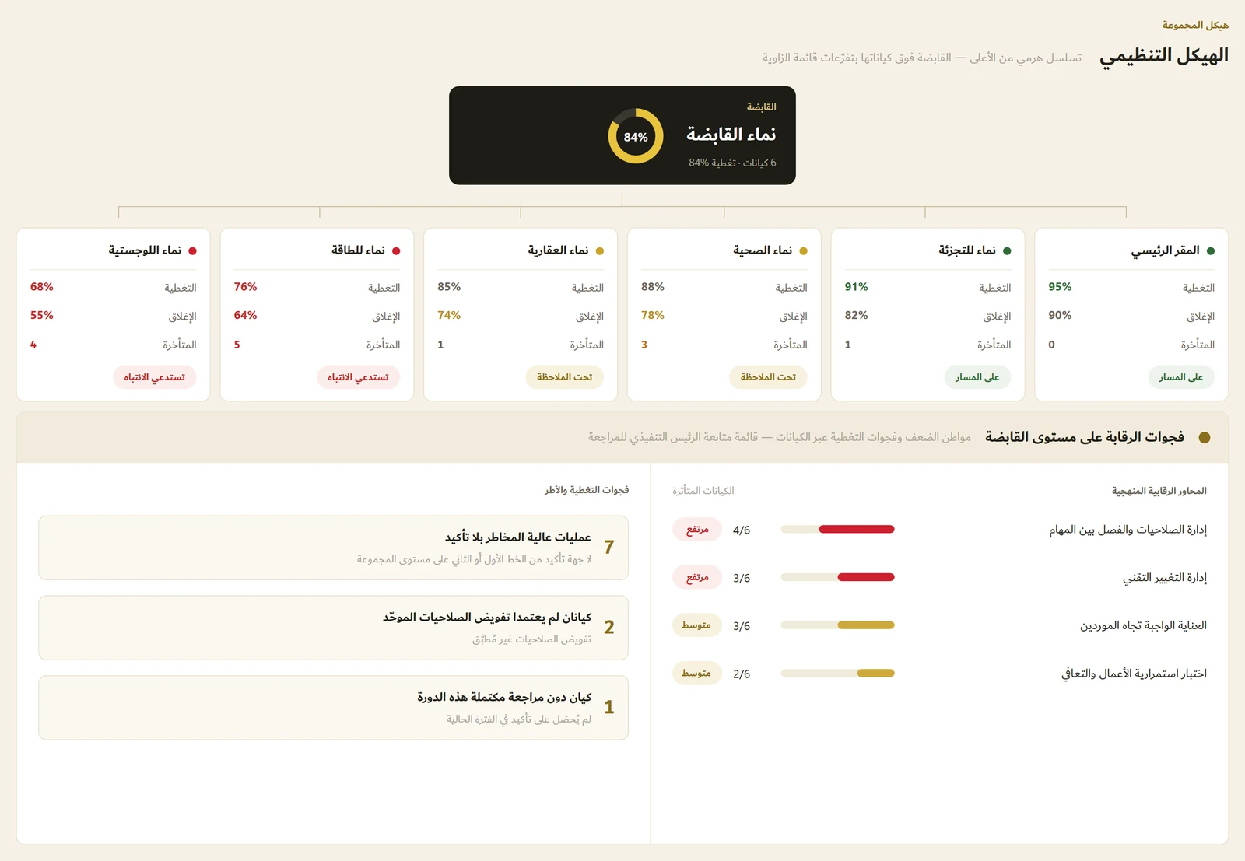Click the green status dot beside نماء للتجزئة
1245x861 pixels.
(1007, 250)
